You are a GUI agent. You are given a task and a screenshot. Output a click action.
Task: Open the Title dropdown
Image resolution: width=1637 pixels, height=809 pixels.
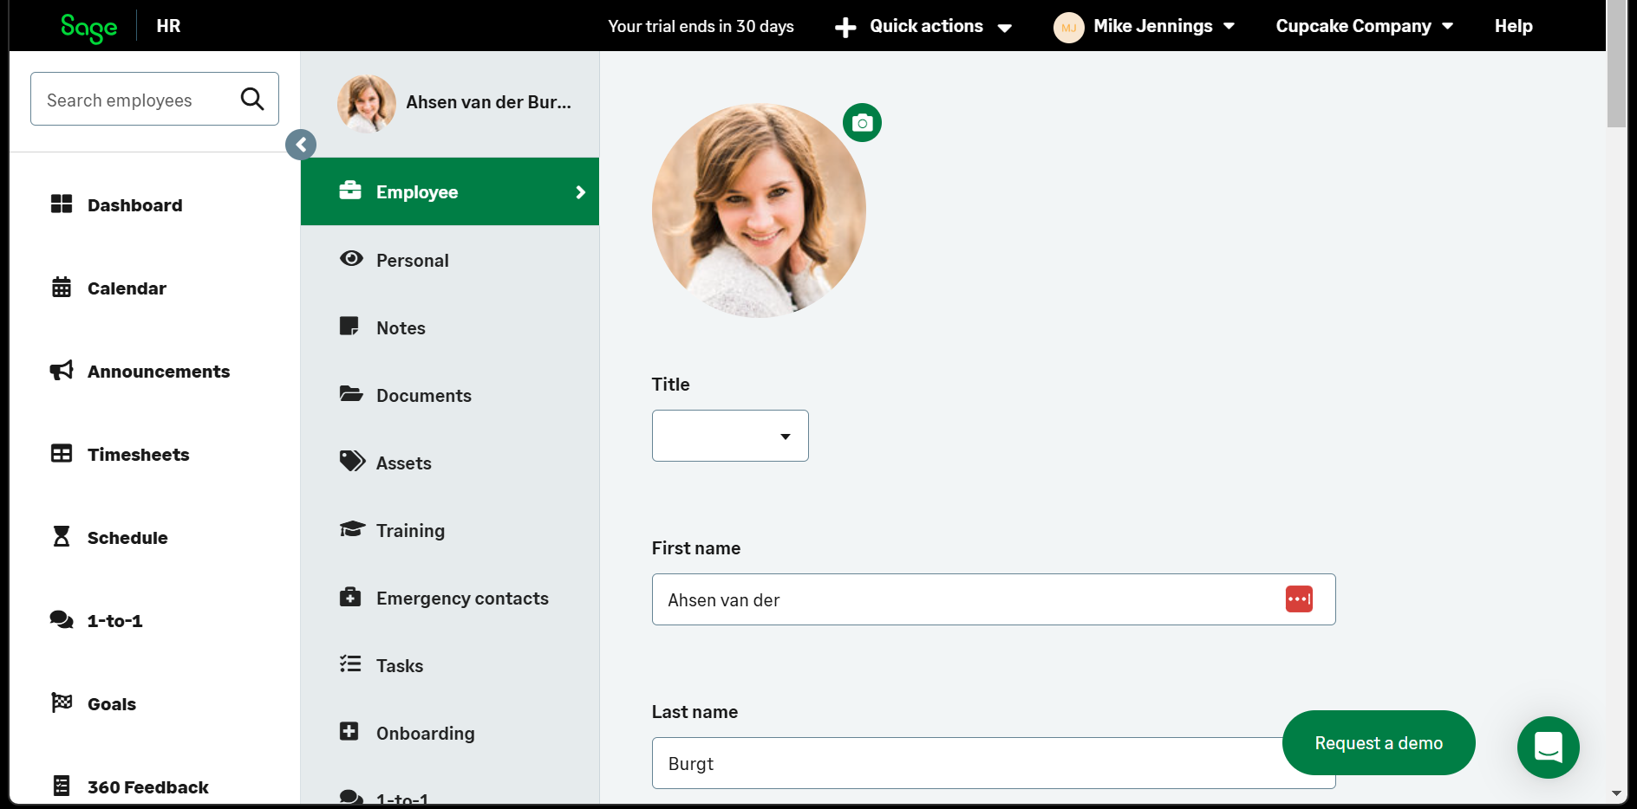pos(730,436)
